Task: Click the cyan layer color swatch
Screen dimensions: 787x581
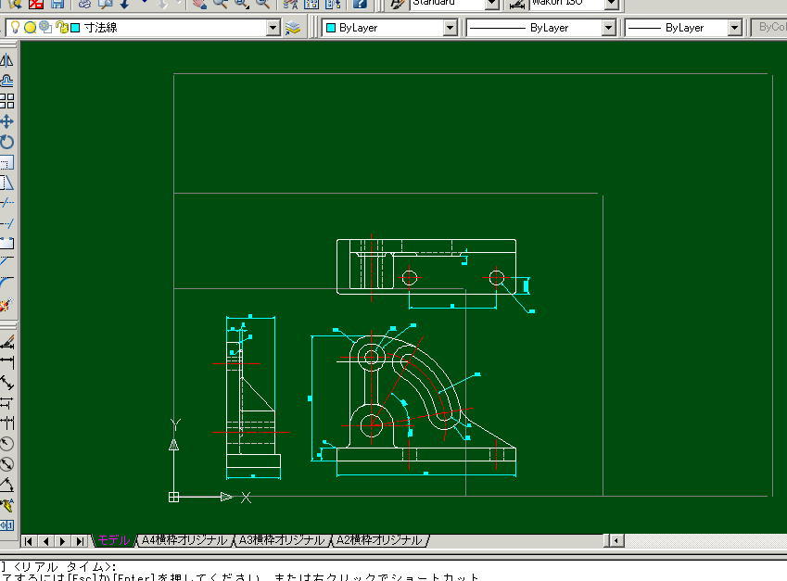Action: 74,28
